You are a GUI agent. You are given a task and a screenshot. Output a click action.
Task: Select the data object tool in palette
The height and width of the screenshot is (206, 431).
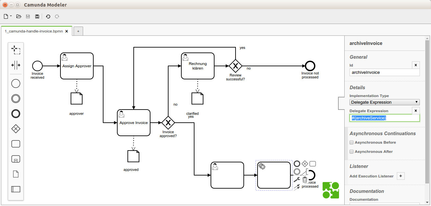16,174
